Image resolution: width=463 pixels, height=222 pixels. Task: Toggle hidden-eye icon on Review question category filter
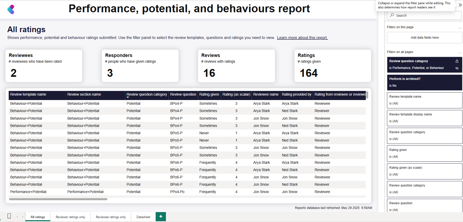point(457,68)
